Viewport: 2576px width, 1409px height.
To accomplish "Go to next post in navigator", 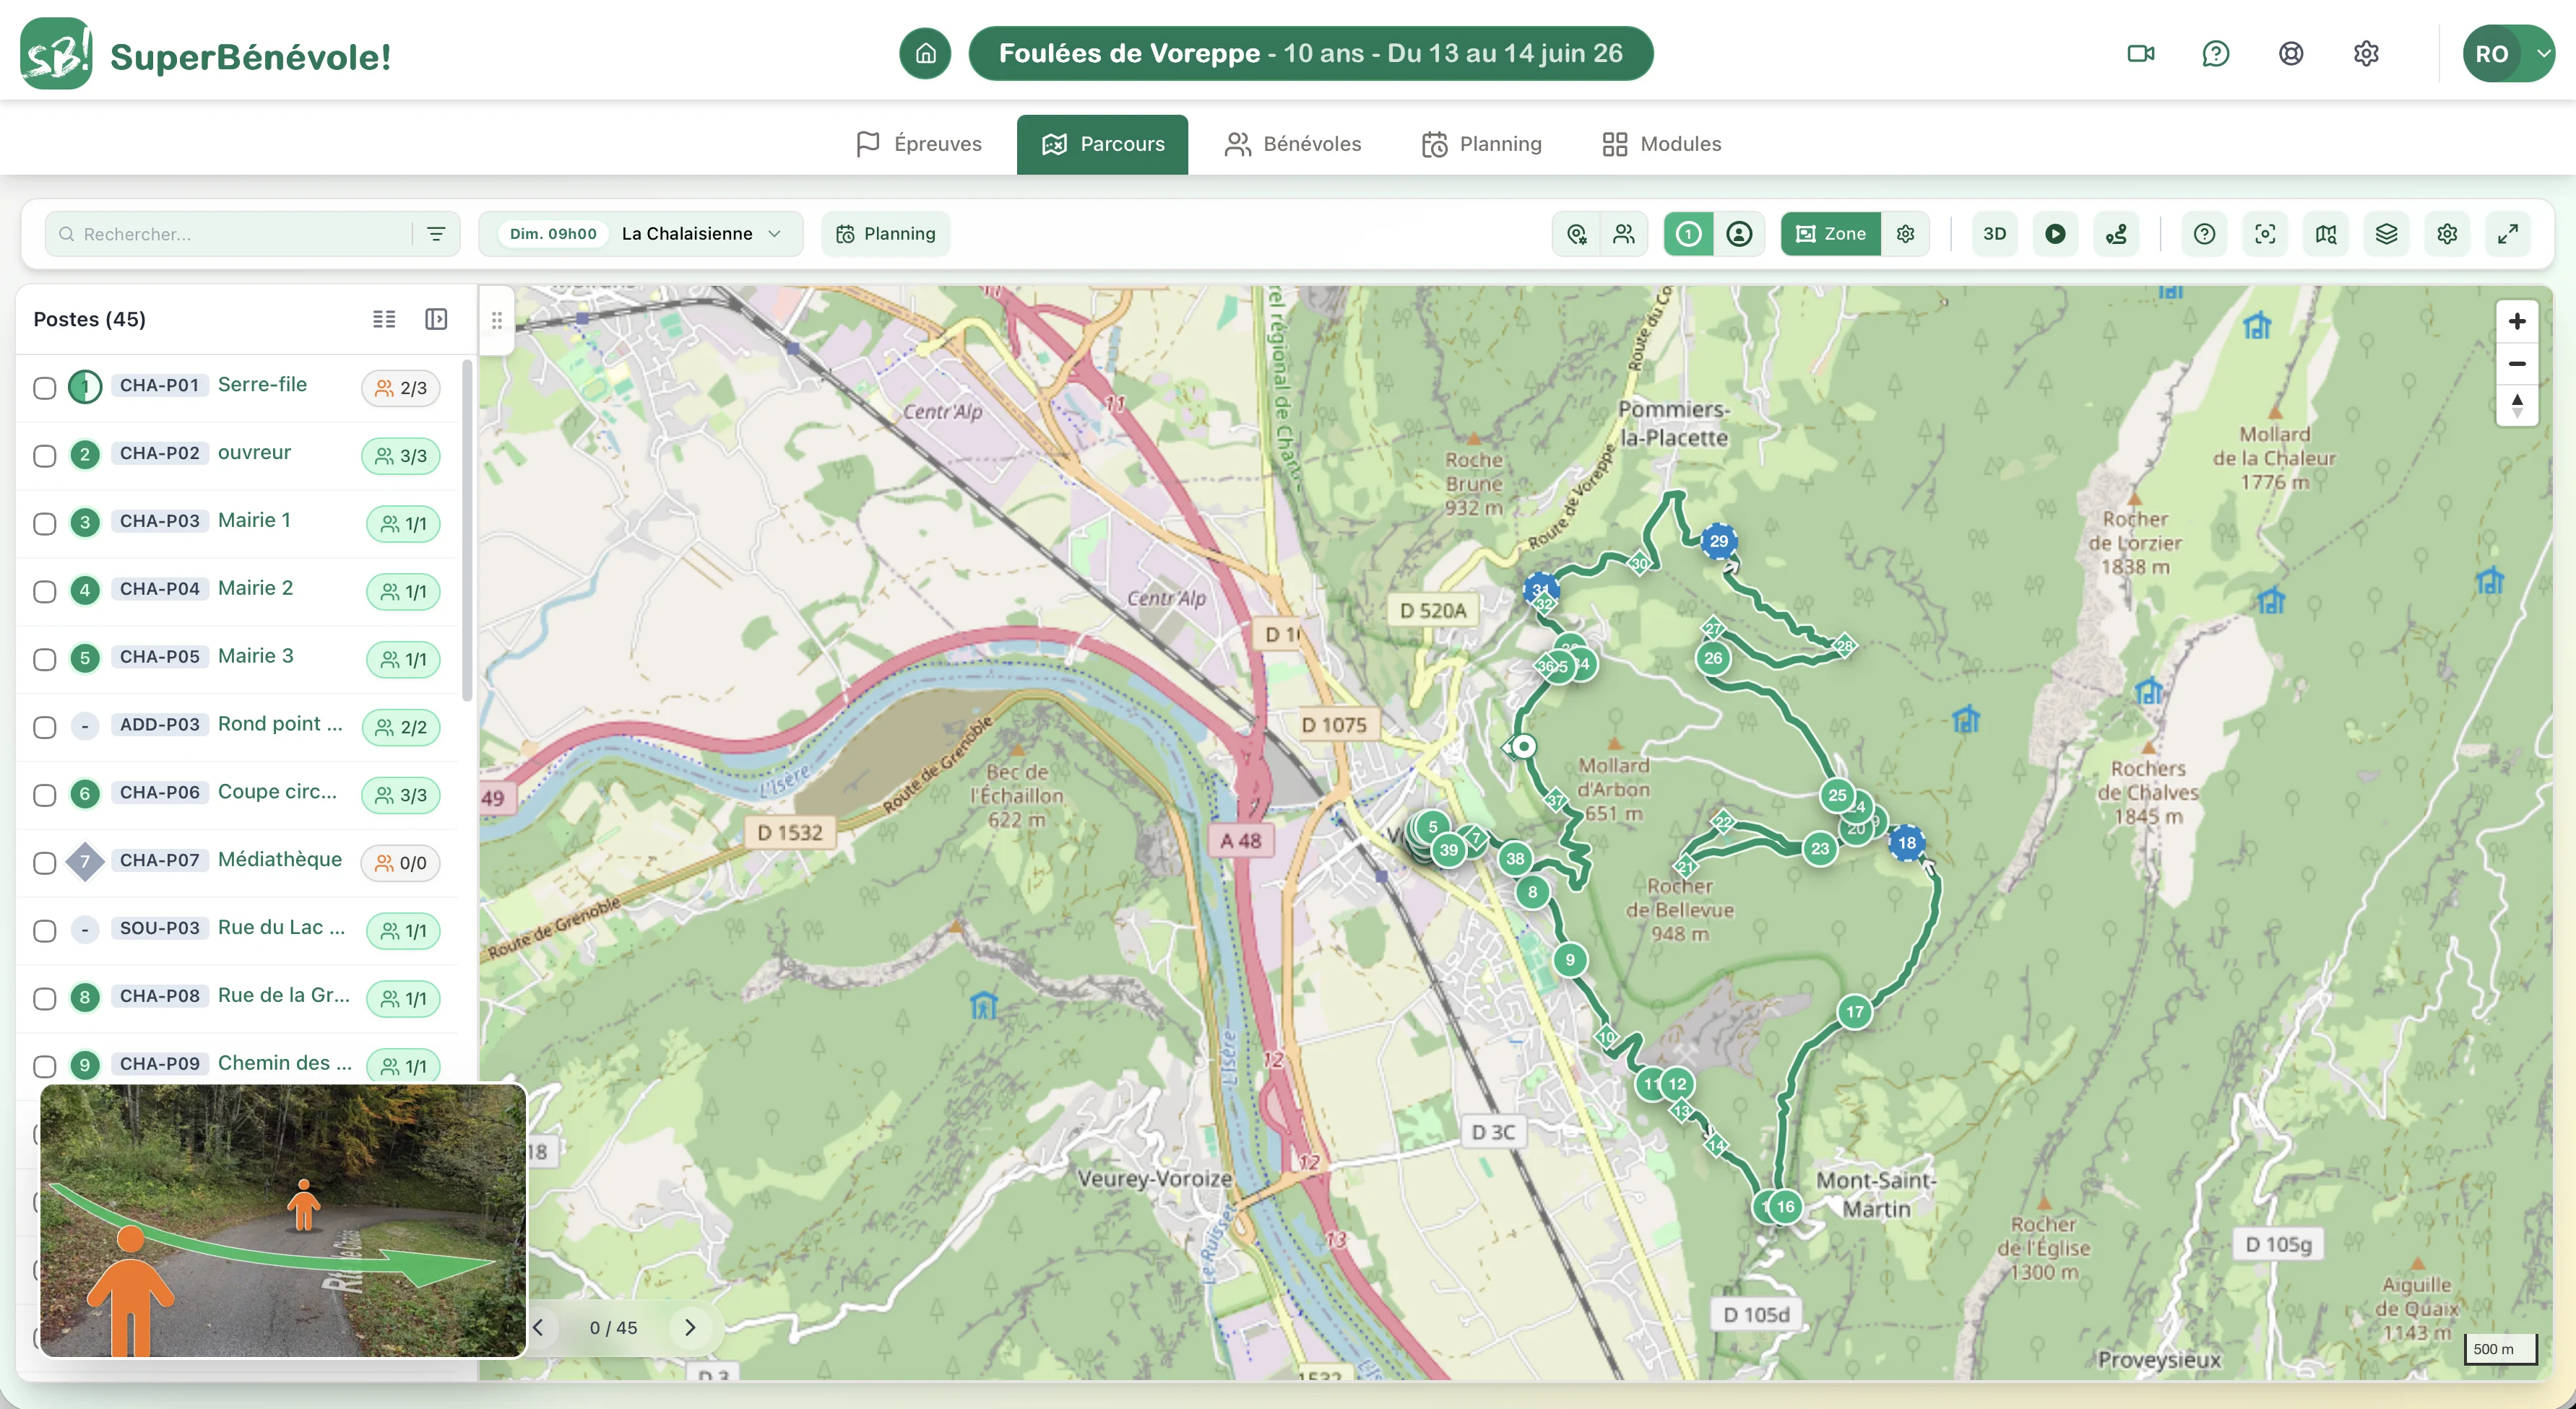I will pyautogui.click(x=690, y=1328).
